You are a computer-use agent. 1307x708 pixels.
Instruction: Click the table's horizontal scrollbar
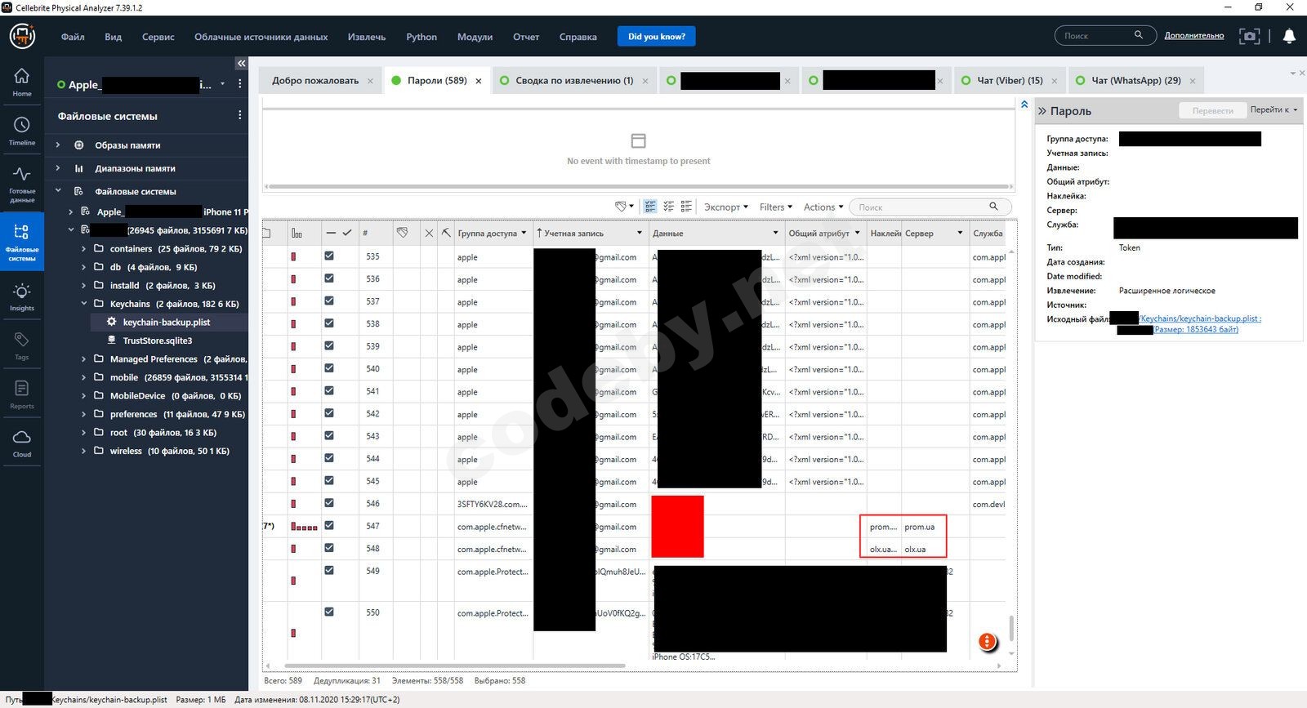click(x=454, y=666)
